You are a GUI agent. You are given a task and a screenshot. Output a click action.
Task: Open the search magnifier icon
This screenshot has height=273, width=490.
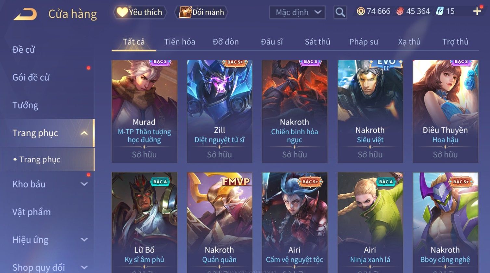coord(340,12)
